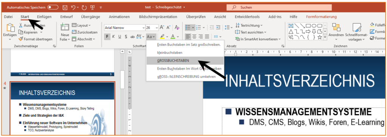The image size is (387, 137).
Task: Toggle the bullet list button
Action: pyautogui.click(x=188, y=27)
